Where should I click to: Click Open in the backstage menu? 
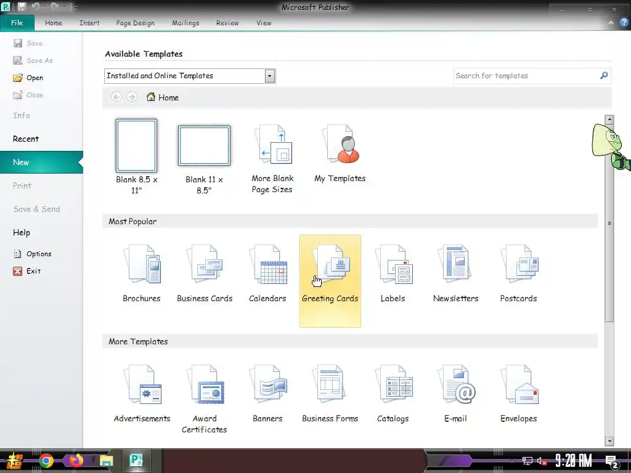(28, 78)
